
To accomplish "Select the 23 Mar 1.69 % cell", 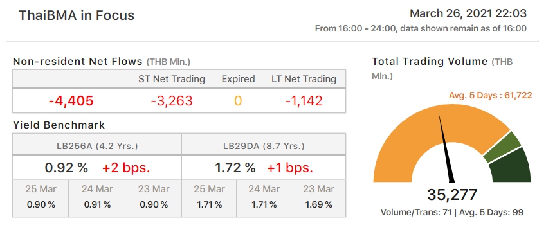I will [318, 198].
